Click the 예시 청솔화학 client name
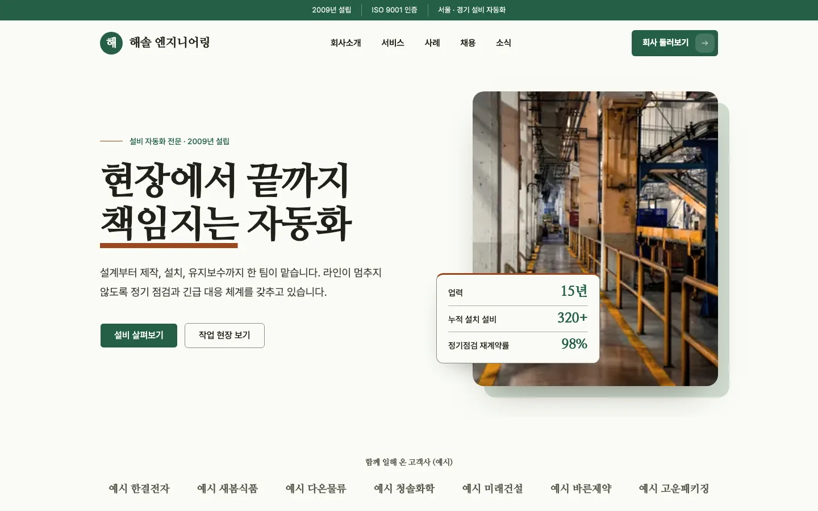The width and height of the screenshot is (818, 511). point(404,489)
